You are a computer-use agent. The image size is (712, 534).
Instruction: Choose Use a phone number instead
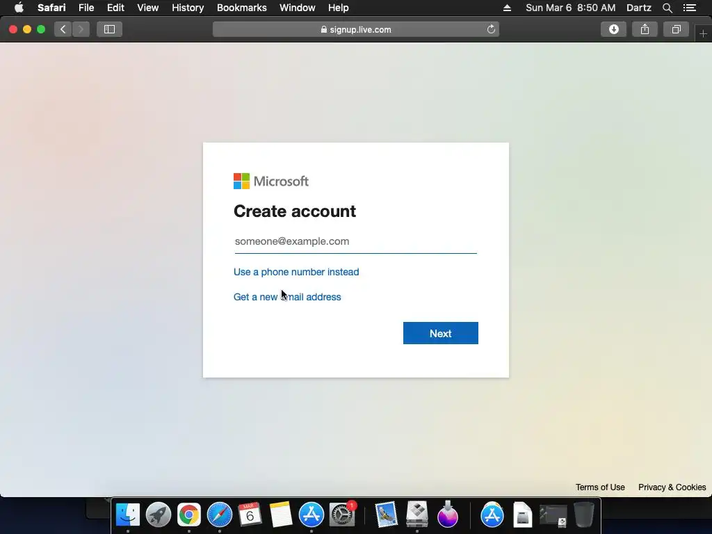[x=296, y=272]
